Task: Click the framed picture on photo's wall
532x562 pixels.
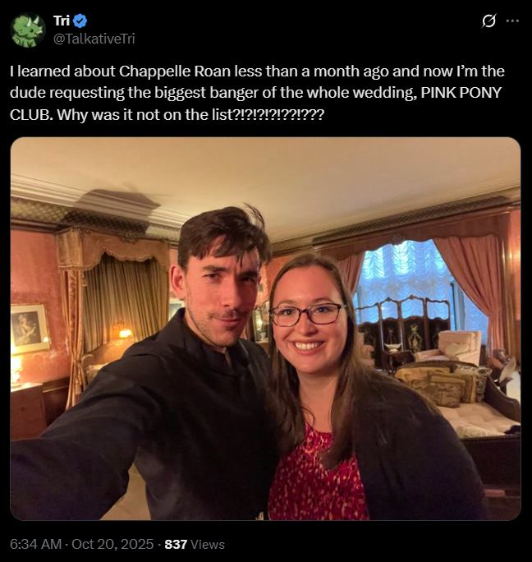Action: [x=30, y=329]
